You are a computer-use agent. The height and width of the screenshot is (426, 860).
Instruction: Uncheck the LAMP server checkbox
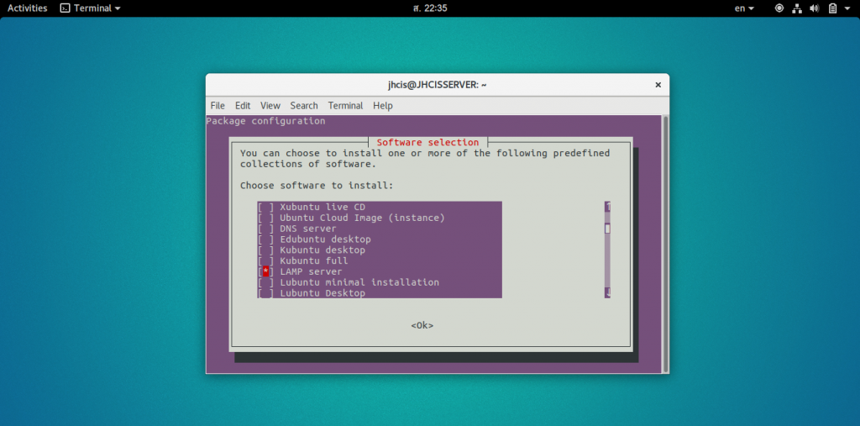pyautogui.click(x=265, y=271)
